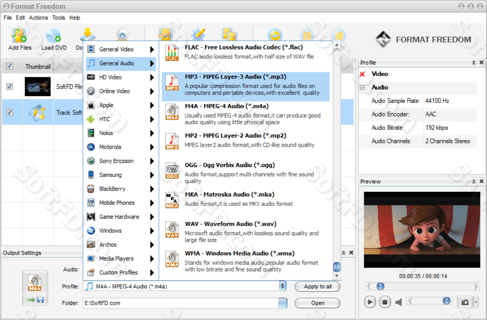Close the Preview panel

click(481, 181)
